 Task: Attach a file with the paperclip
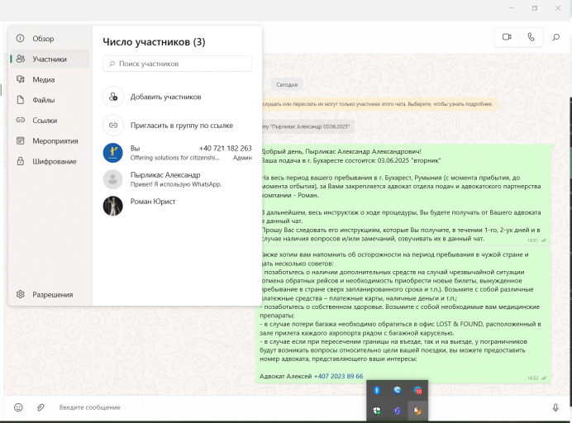[41, 407]
